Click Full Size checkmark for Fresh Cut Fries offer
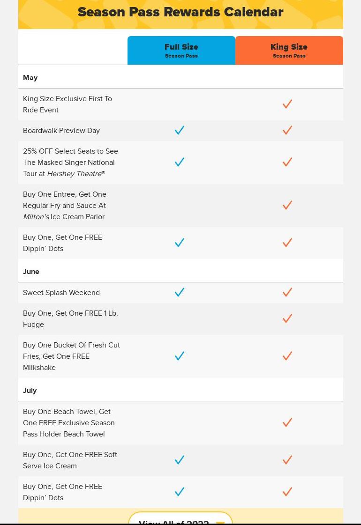The width and height of the screenshot is (361, 525). [180, 356]
